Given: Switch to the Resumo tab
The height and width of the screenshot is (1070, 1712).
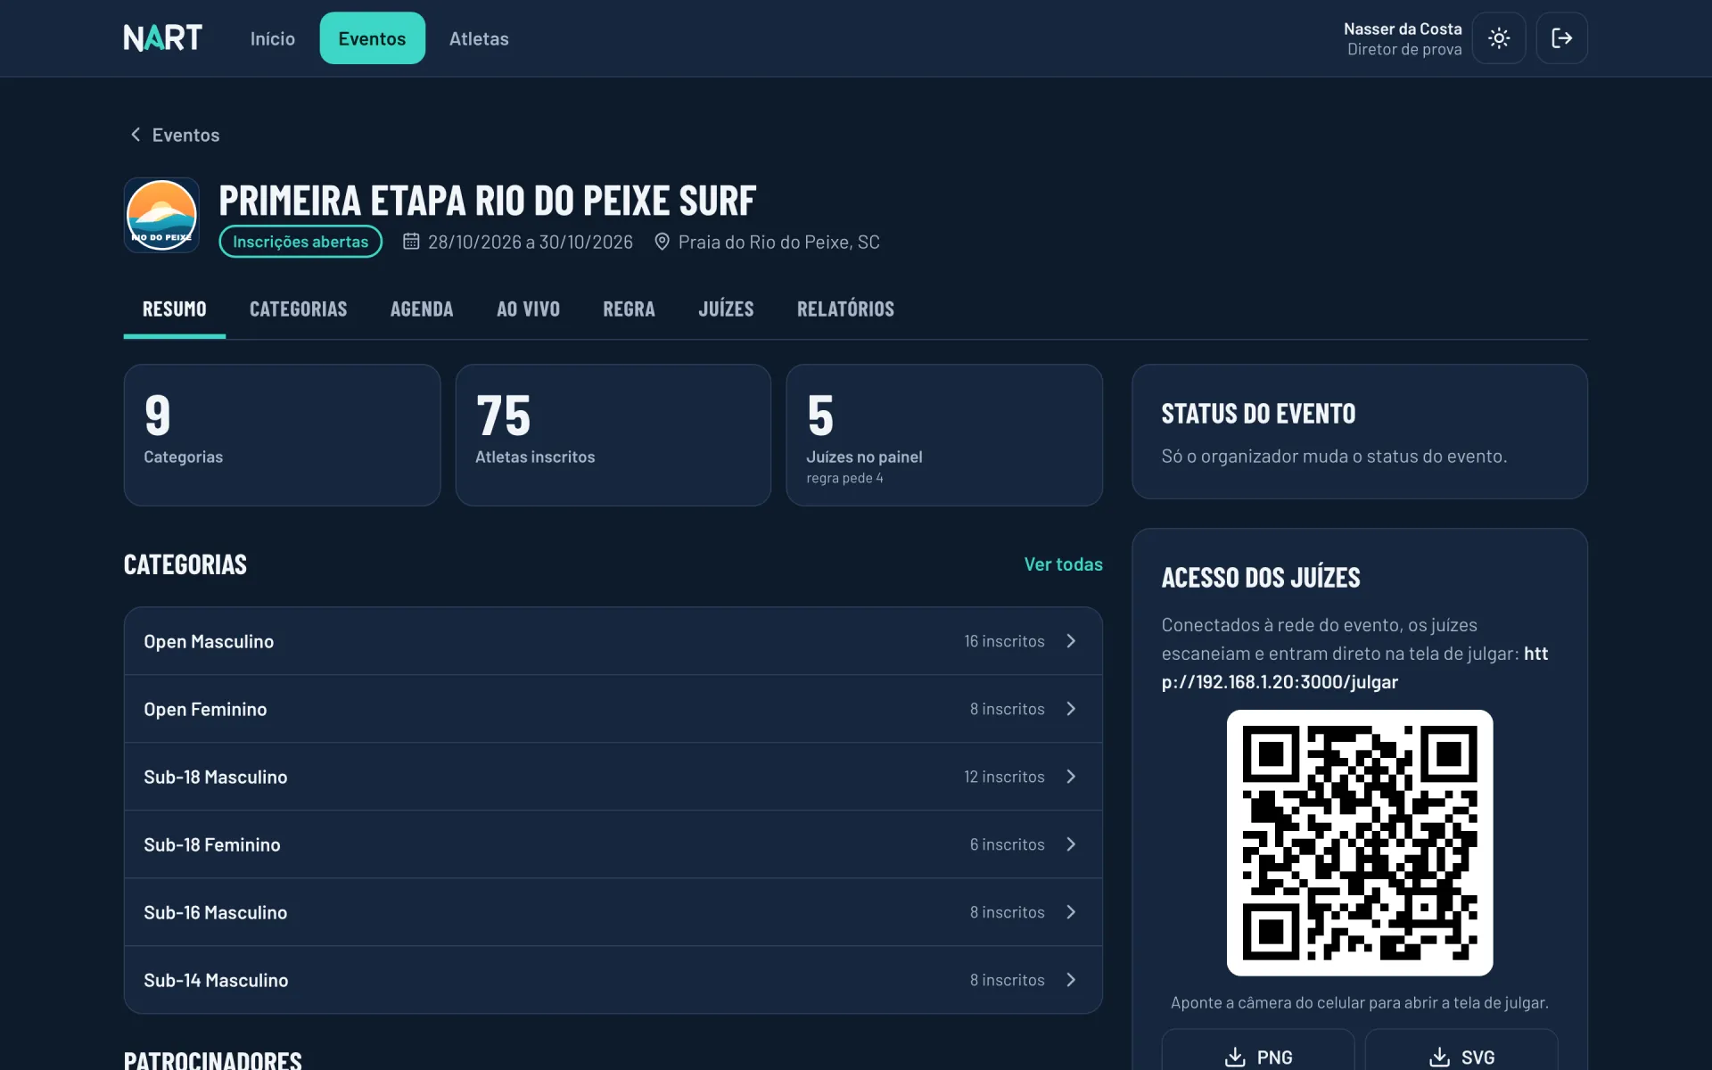Looking at the screenshot, I should [x=175, y=309].
